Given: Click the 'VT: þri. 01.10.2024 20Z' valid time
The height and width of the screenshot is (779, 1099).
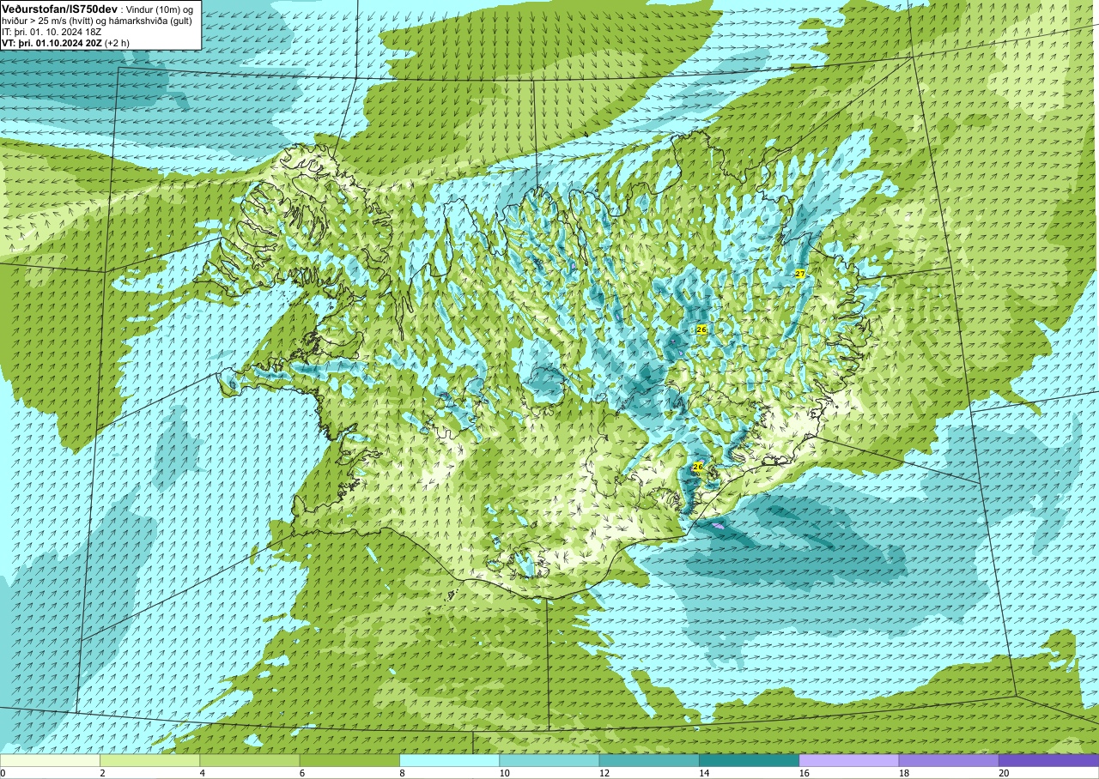Looking at the screenshot, I should click(x=52, y=42).
